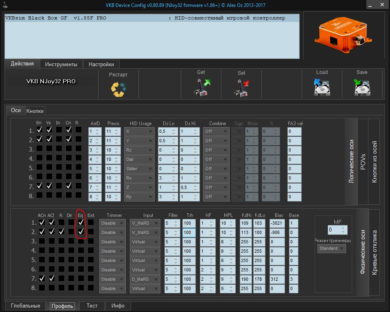Image resolution: width=390 pixels, height=312 pixels.
Task: Click the app icon in title bar
Action: click(4, 5)
